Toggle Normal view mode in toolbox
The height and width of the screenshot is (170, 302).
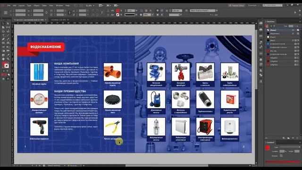point(3,79)
